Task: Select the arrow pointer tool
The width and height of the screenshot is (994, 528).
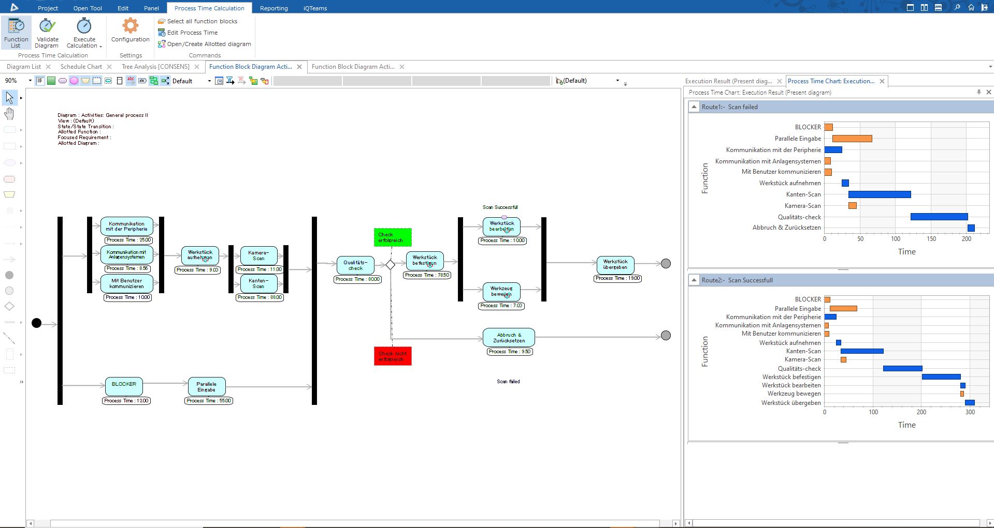Action: coord(9,97)
